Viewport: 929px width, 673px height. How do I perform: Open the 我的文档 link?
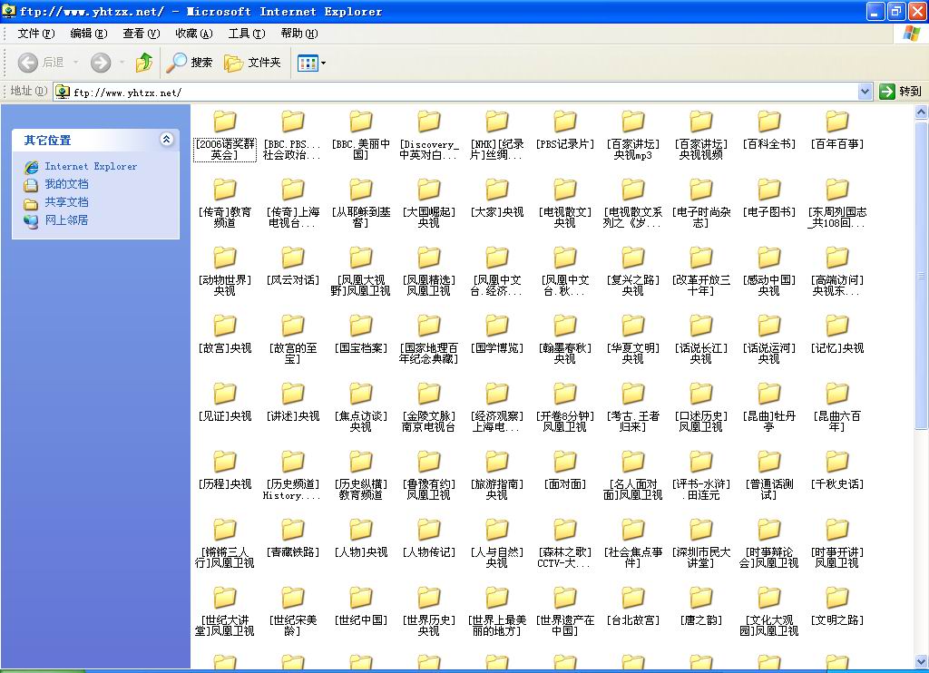click(x=66, y=184)
